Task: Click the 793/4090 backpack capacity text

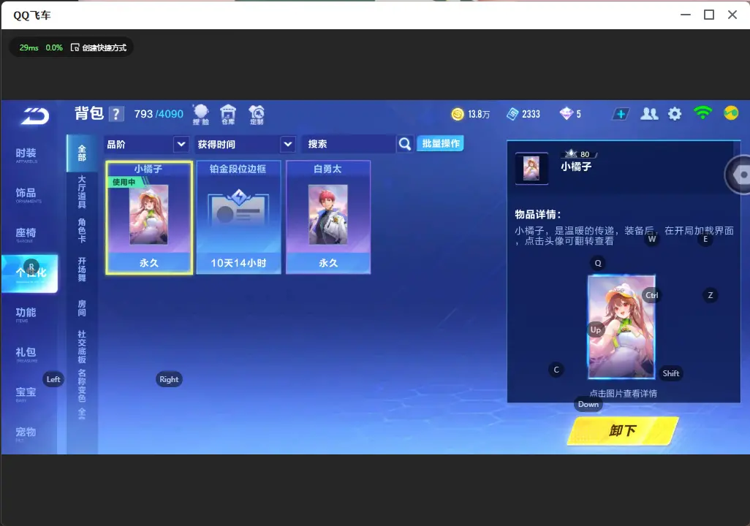Action: pos(159,114)
